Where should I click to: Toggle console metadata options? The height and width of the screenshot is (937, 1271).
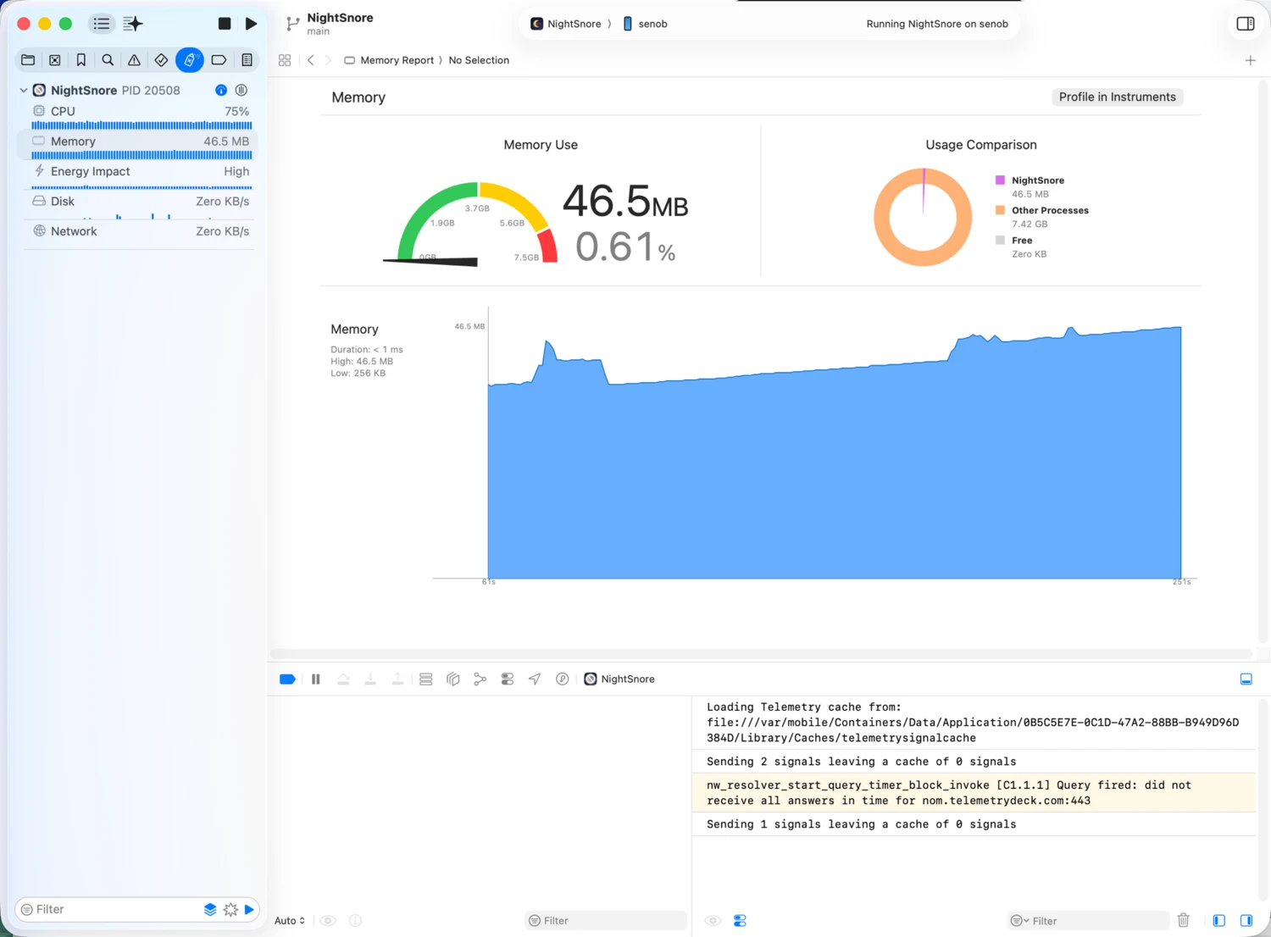(x=740, y=920)
